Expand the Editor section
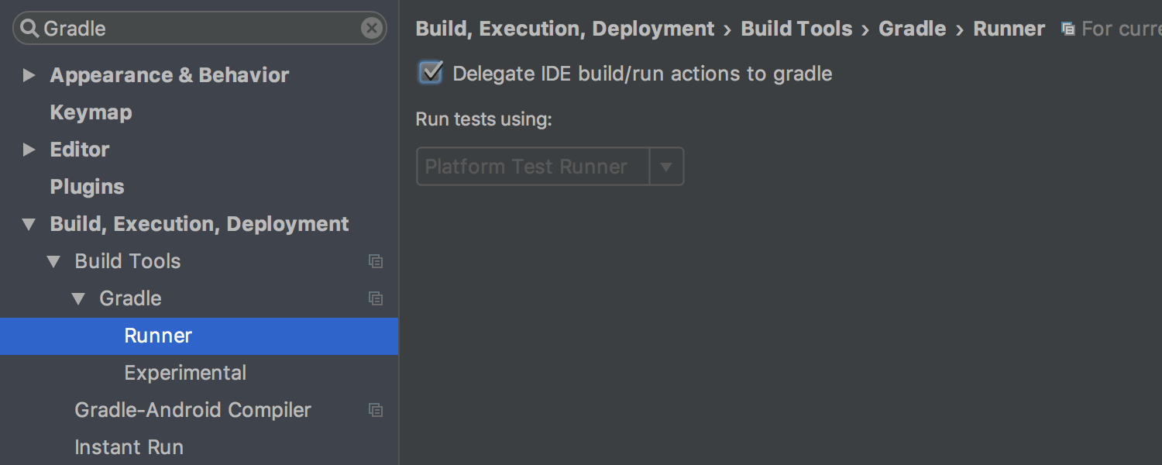 tap(29, 150)
